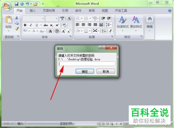Viewport: 174px width, 128px height.
Task: Open the Quick Styles gallery
Action: click(123, 24)
